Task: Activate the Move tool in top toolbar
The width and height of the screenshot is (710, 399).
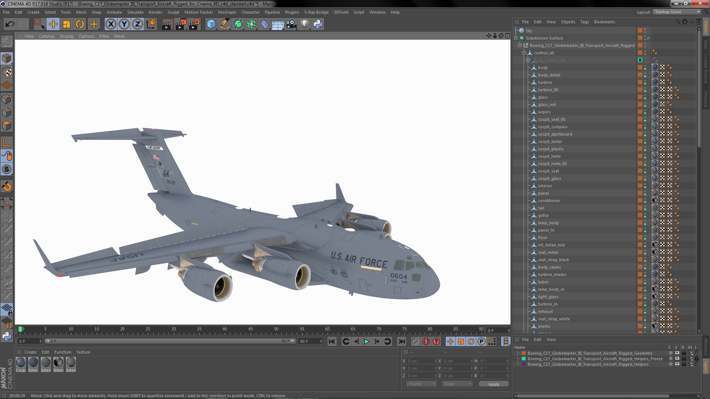Action: click(x=53, y=24)
